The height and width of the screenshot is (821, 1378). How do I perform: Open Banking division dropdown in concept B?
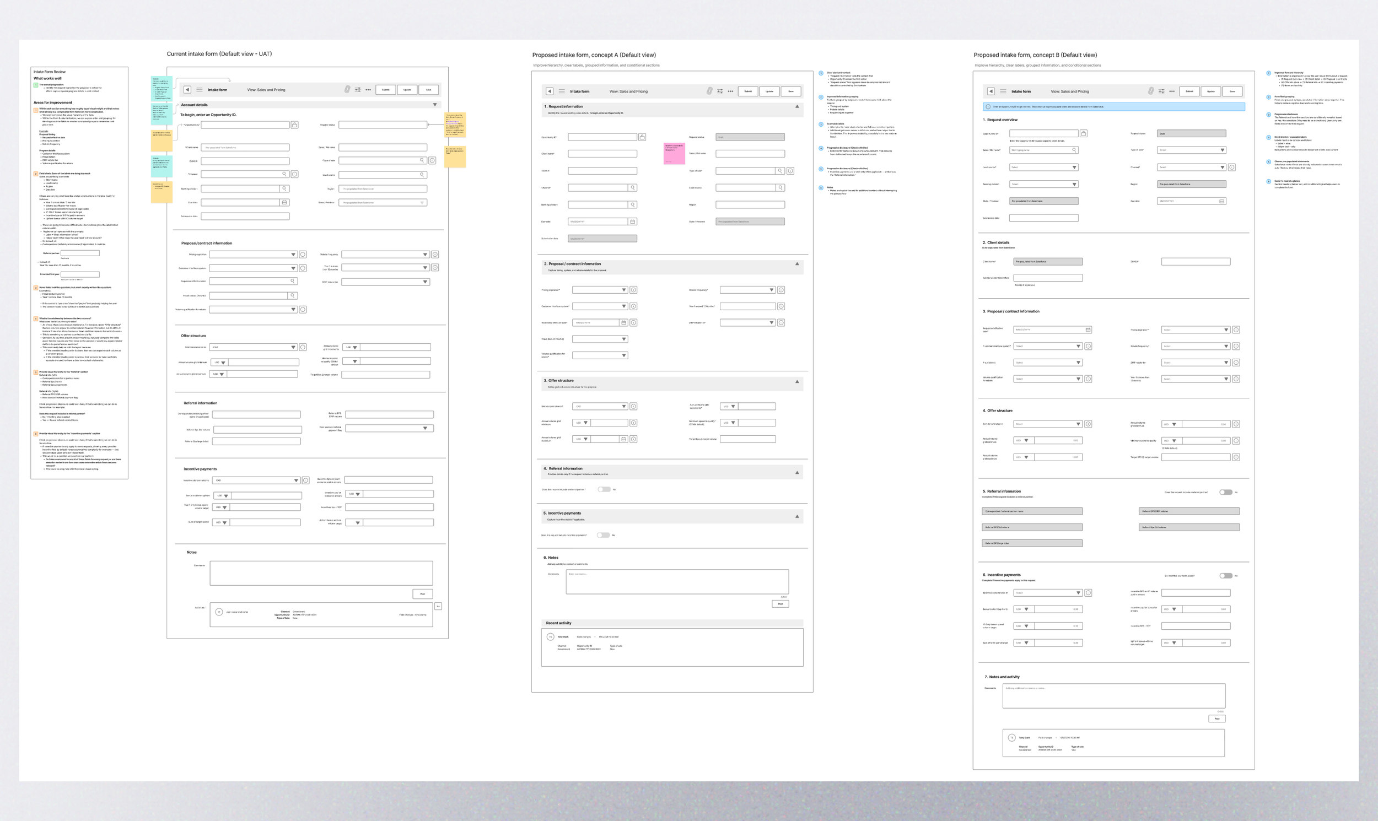(x=1044, y=184)
